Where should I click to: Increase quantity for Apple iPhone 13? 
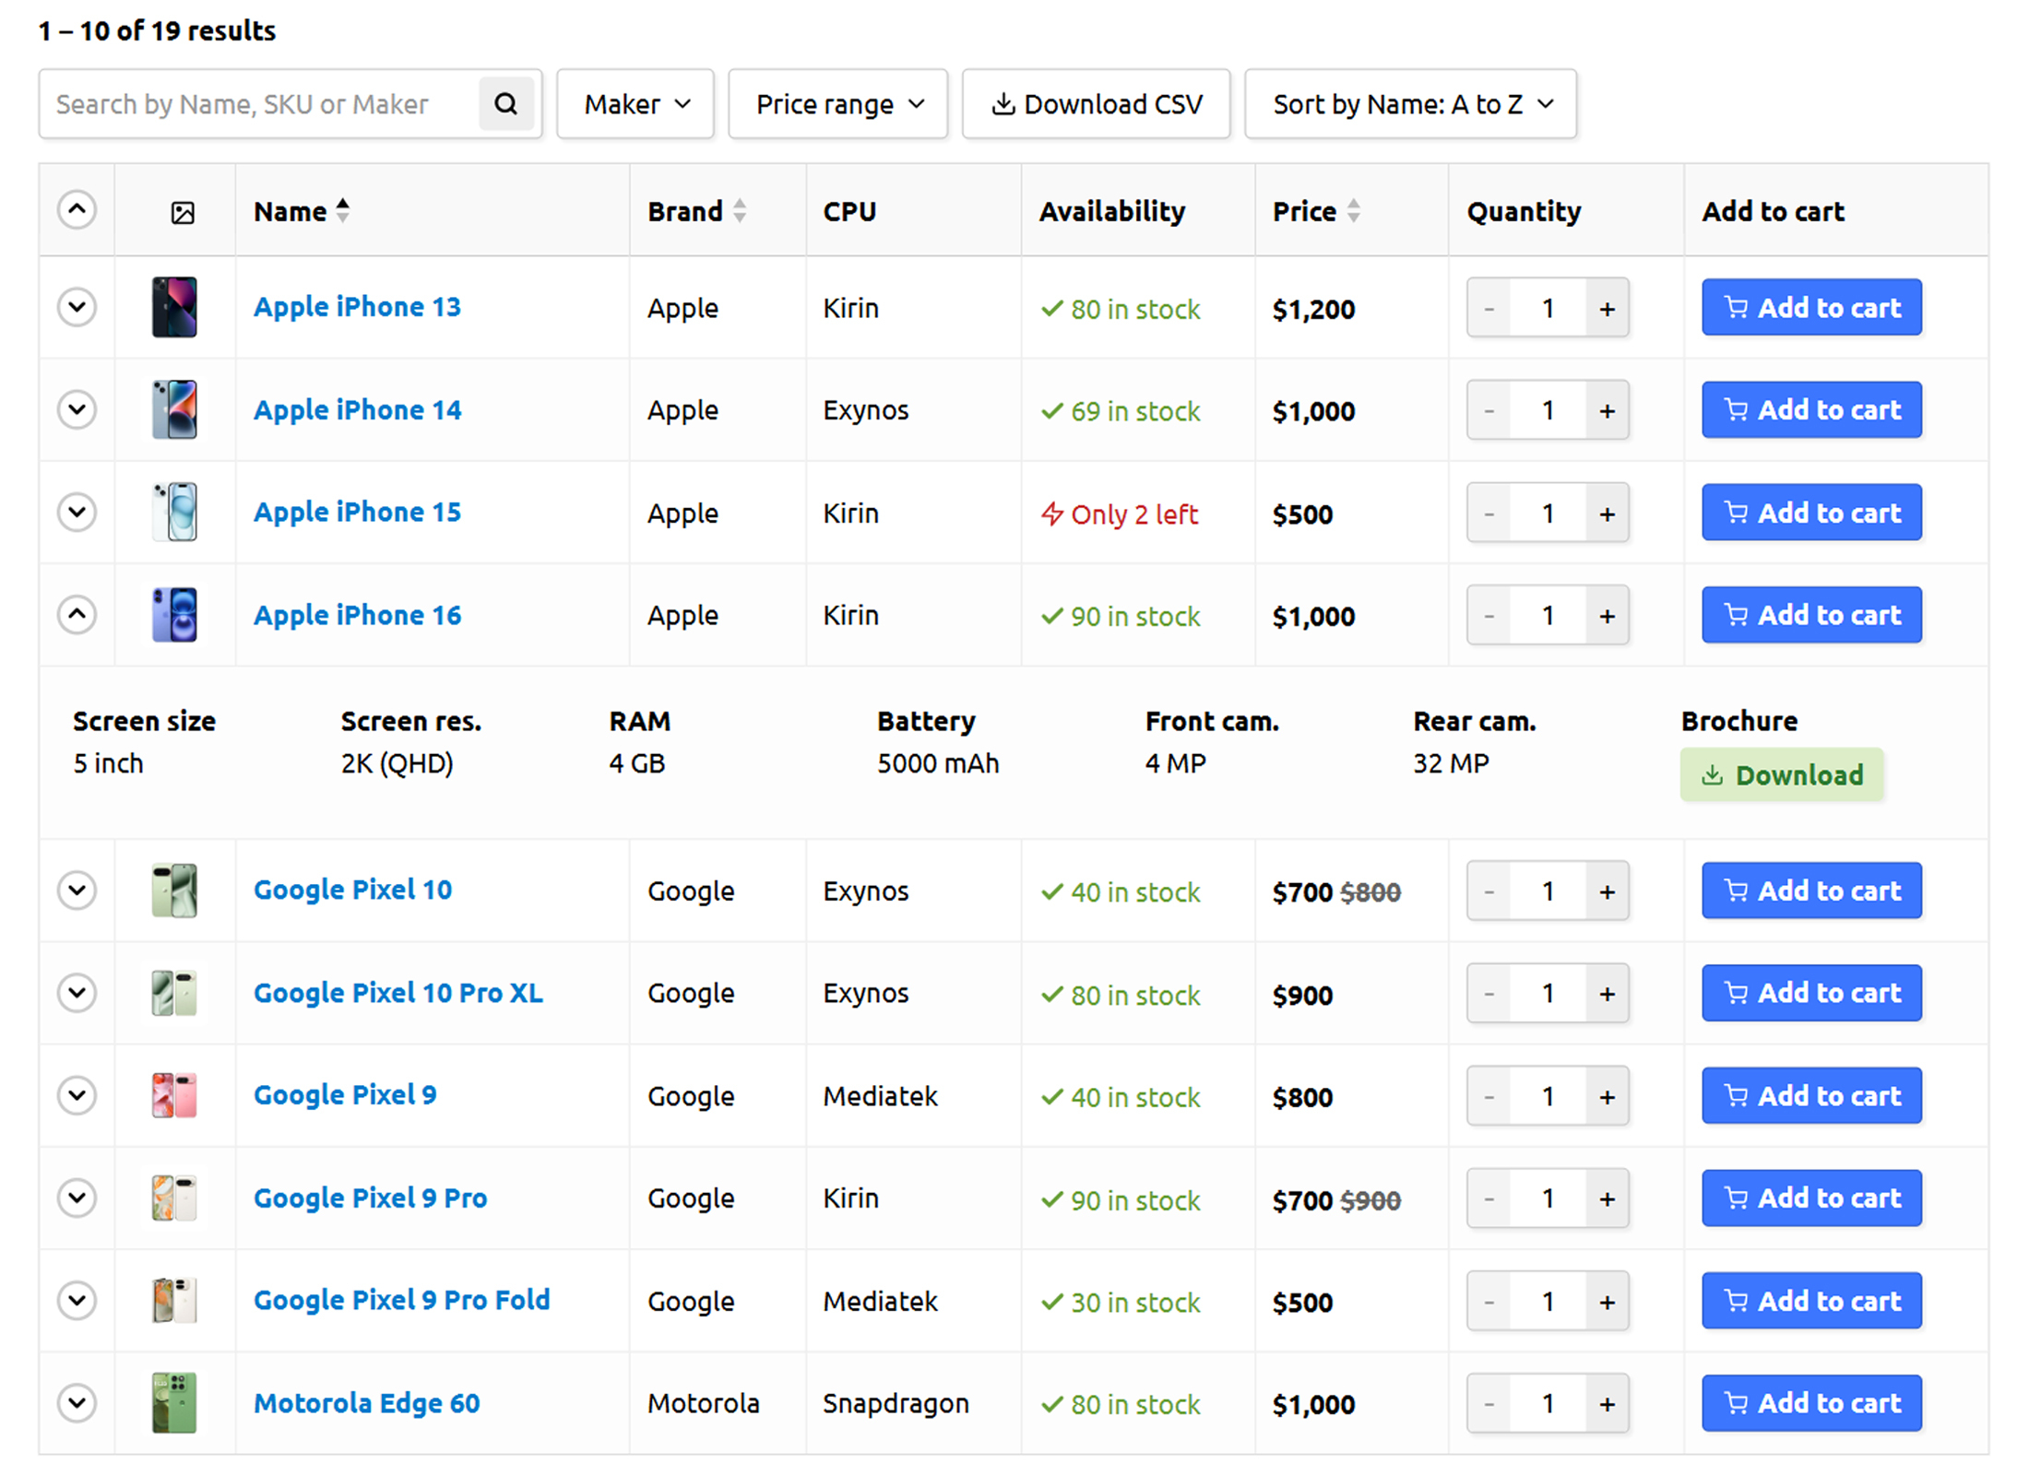[1607, 309]
